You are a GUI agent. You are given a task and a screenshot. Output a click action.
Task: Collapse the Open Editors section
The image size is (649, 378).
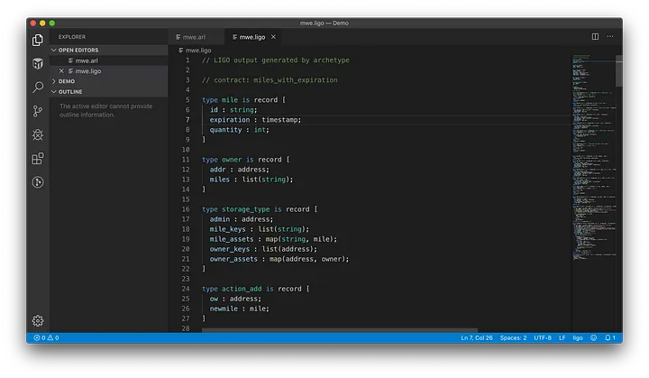tap(78, 50)
